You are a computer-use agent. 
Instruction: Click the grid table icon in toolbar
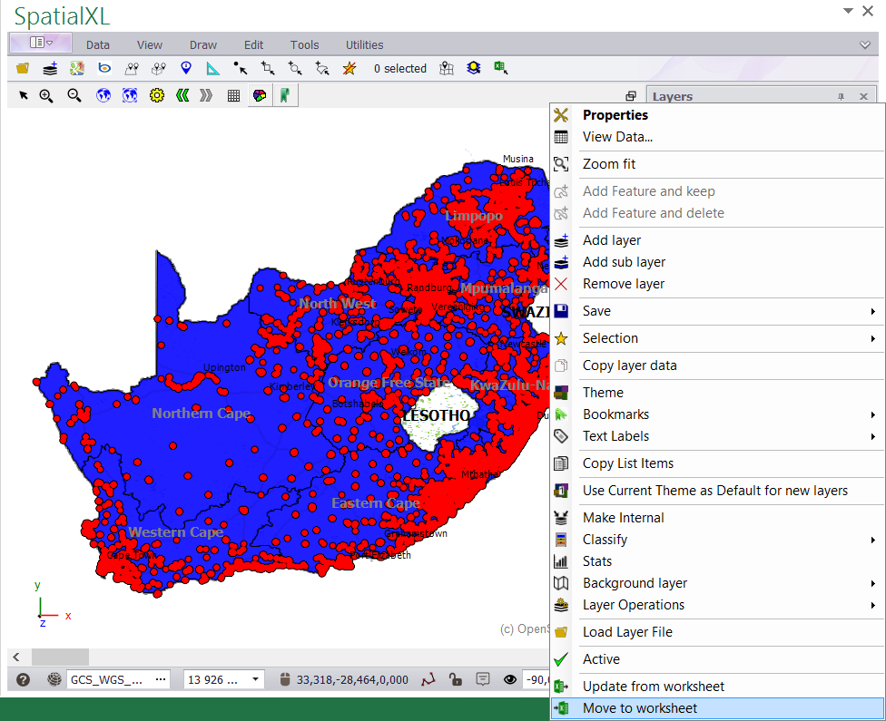pos(233,95)
